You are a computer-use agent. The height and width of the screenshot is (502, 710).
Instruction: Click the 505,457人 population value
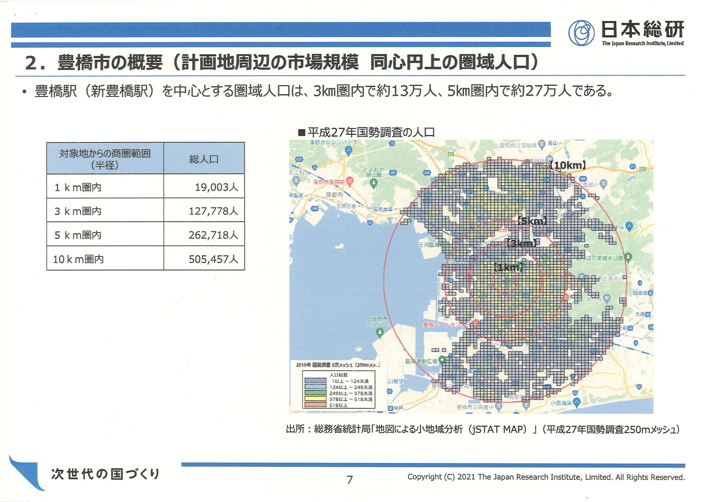tap(213, 259)
